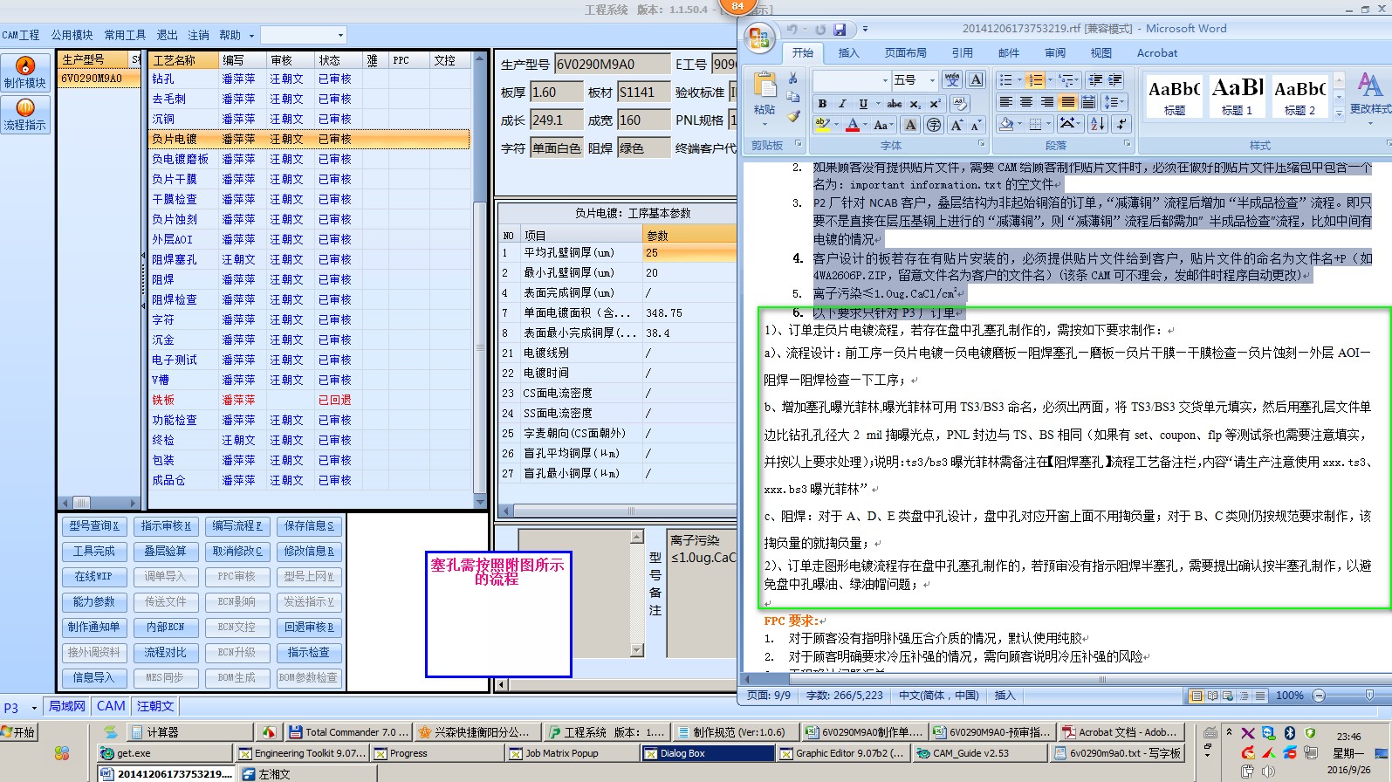Click Decrease Indent icon

click(x=1095, y=79)
